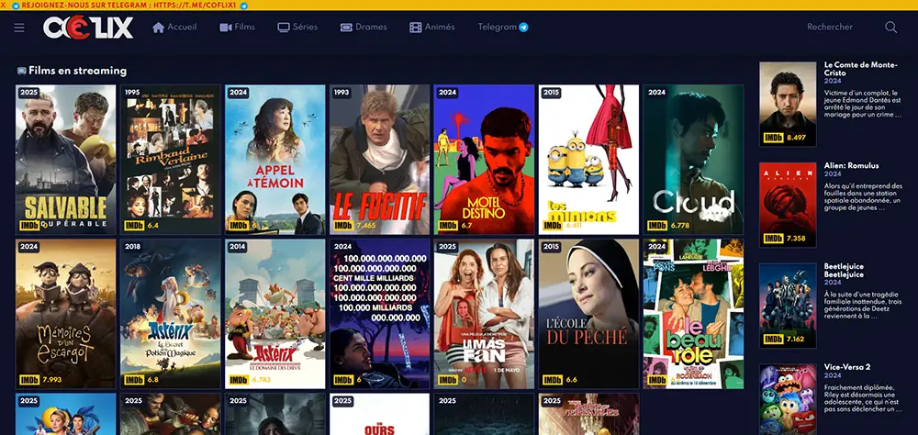918x435 pixels.
Task: Open the Les Minions poster
Action: coord(588,160)
